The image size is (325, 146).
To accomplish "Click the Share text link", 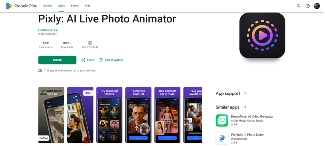I will 91,60.
